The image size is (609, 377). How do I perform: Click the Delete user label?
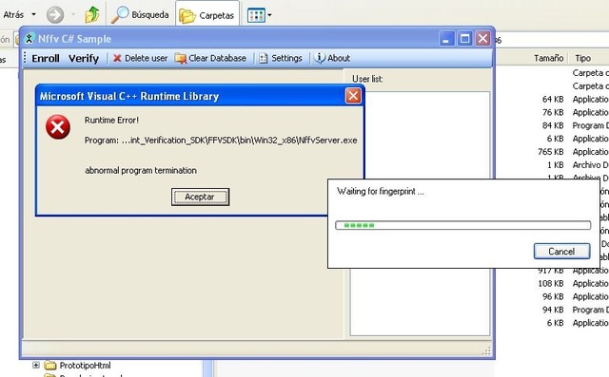point(146,58)
